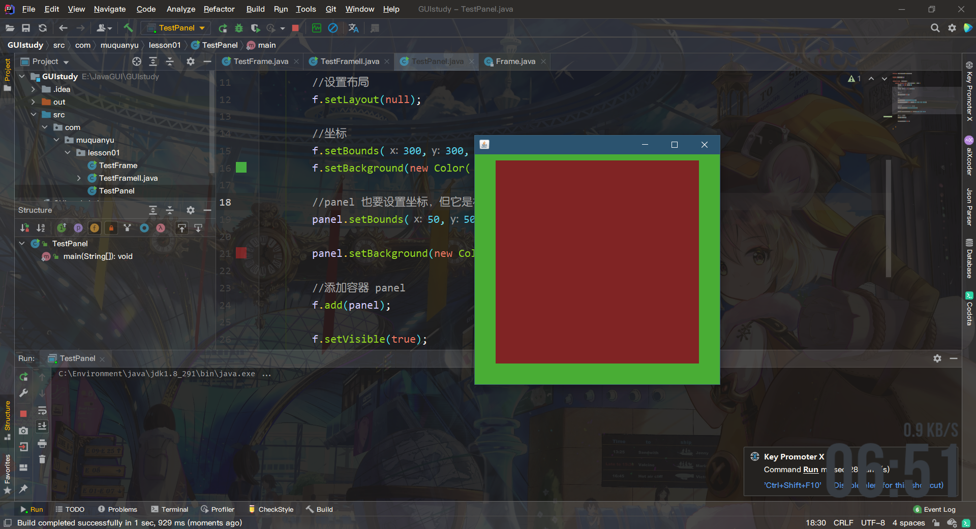Stop the program via main toolbar red square
The width and height of the screenshot is (976, 529).
click(295, 28)
